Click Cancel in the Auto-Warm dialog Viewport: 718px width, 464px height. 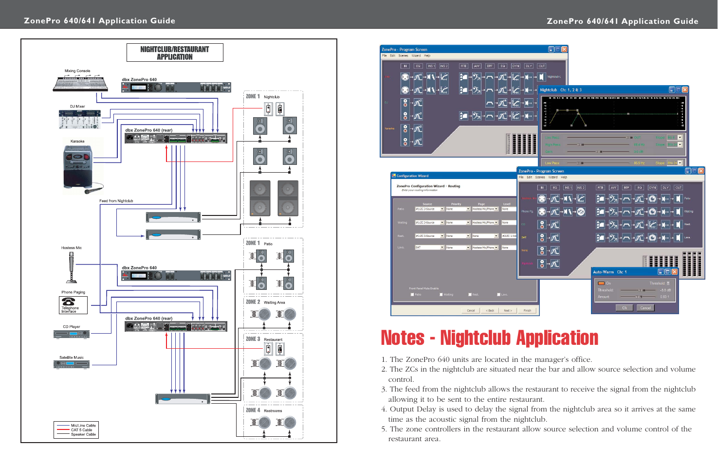[x=645, y=308]
